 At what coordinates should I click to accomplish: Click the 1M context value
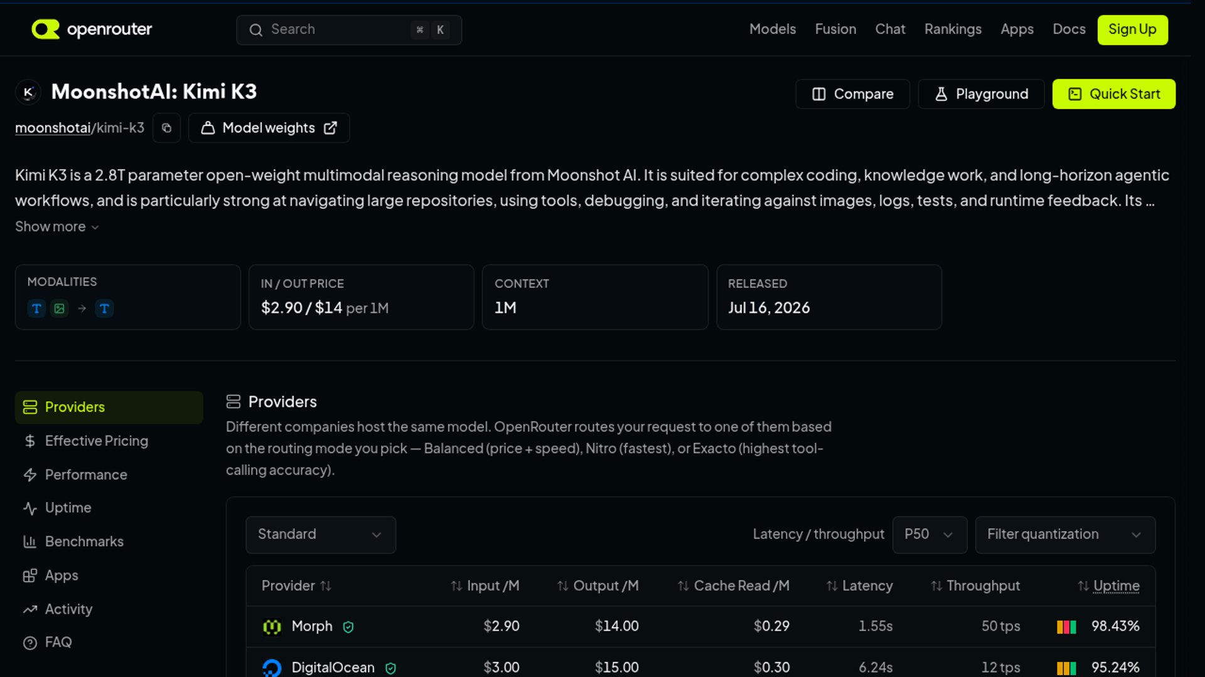click(505, 308)
